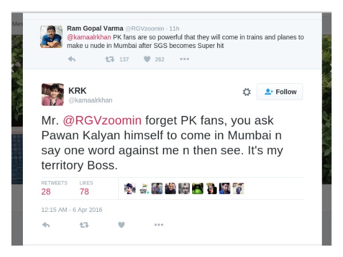This screenshot has width=343, height=257.
Task: Open the tweet timestamp 12:15 AM - 6 Apr 2016
Action: coord(71,210)
